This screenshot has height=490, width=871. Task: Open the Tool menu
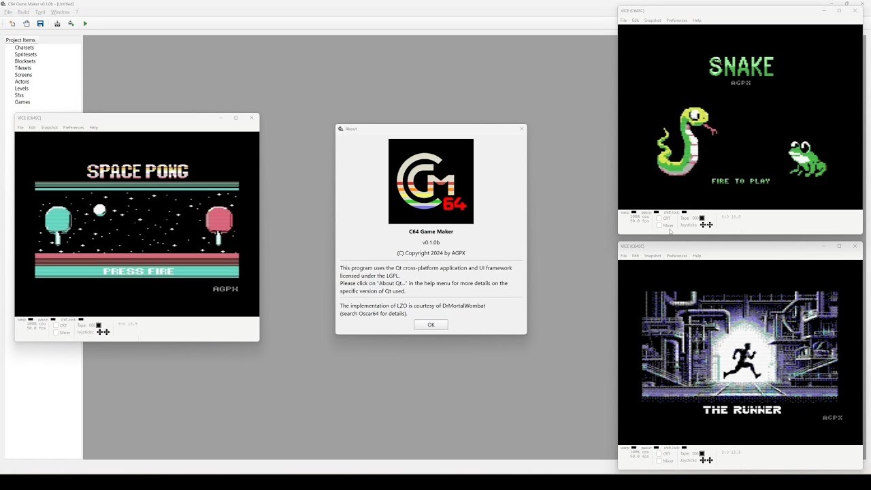40,12
